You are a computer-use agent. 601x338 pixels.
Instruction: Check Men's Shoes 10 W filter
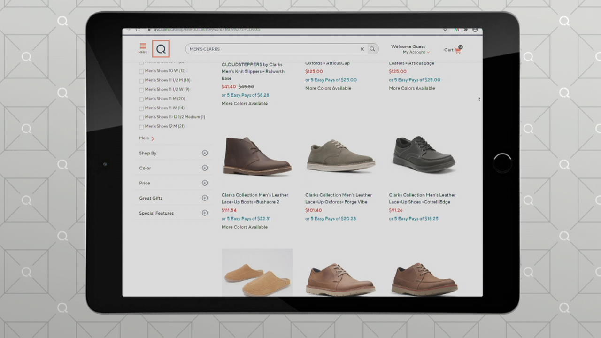(x=141, y=71)
